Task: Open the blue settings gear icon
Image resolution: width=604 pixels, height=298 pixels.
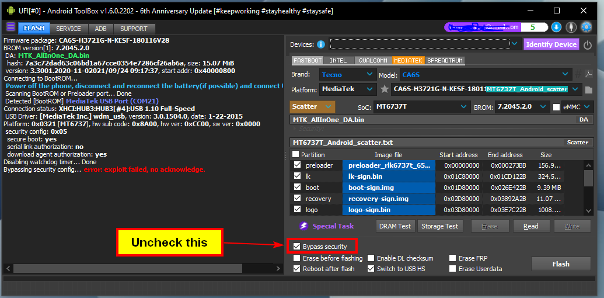Action: 586,27
